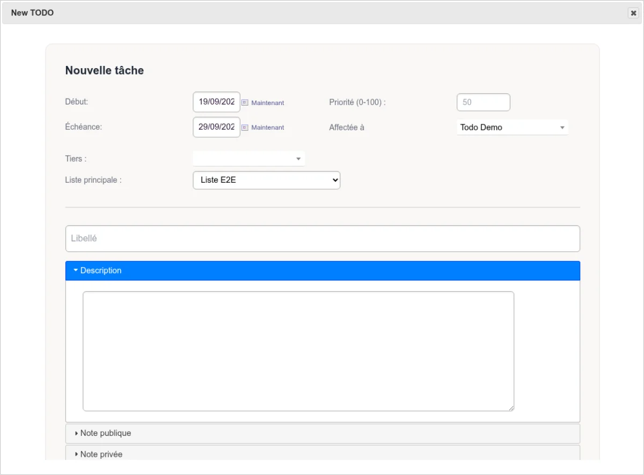Click the New TODO dialog title

(x=32, y=13)
